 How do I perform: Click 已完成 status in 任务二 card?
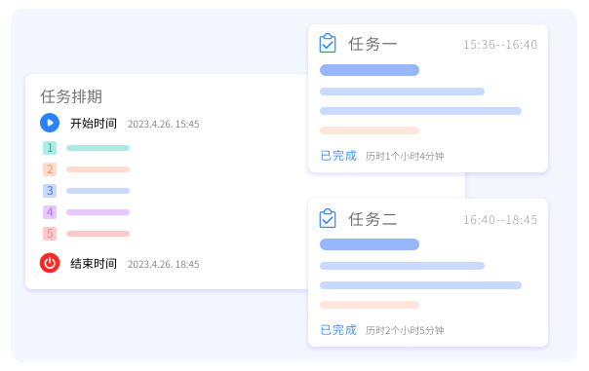pyautogui.click(x=338, y=330)
